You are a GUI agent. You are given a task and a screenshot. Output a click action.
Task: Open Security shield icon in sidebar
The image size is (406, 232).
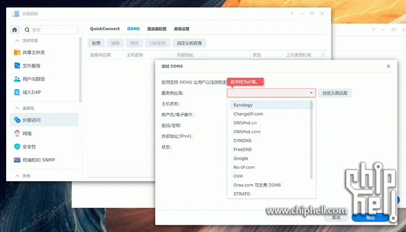point(17,147)
